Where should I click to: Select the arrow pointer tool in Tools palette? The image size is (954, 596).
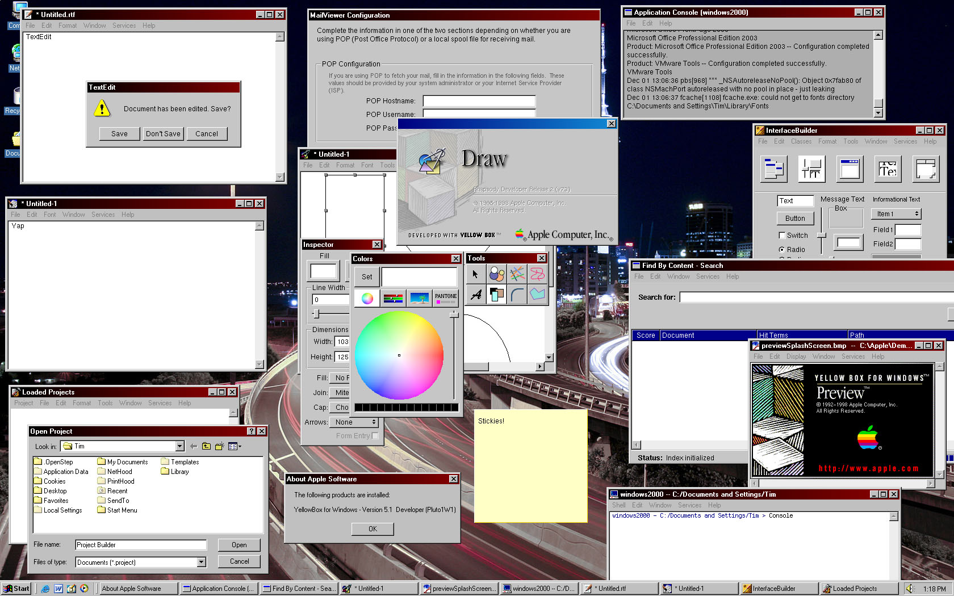[476, 275]
